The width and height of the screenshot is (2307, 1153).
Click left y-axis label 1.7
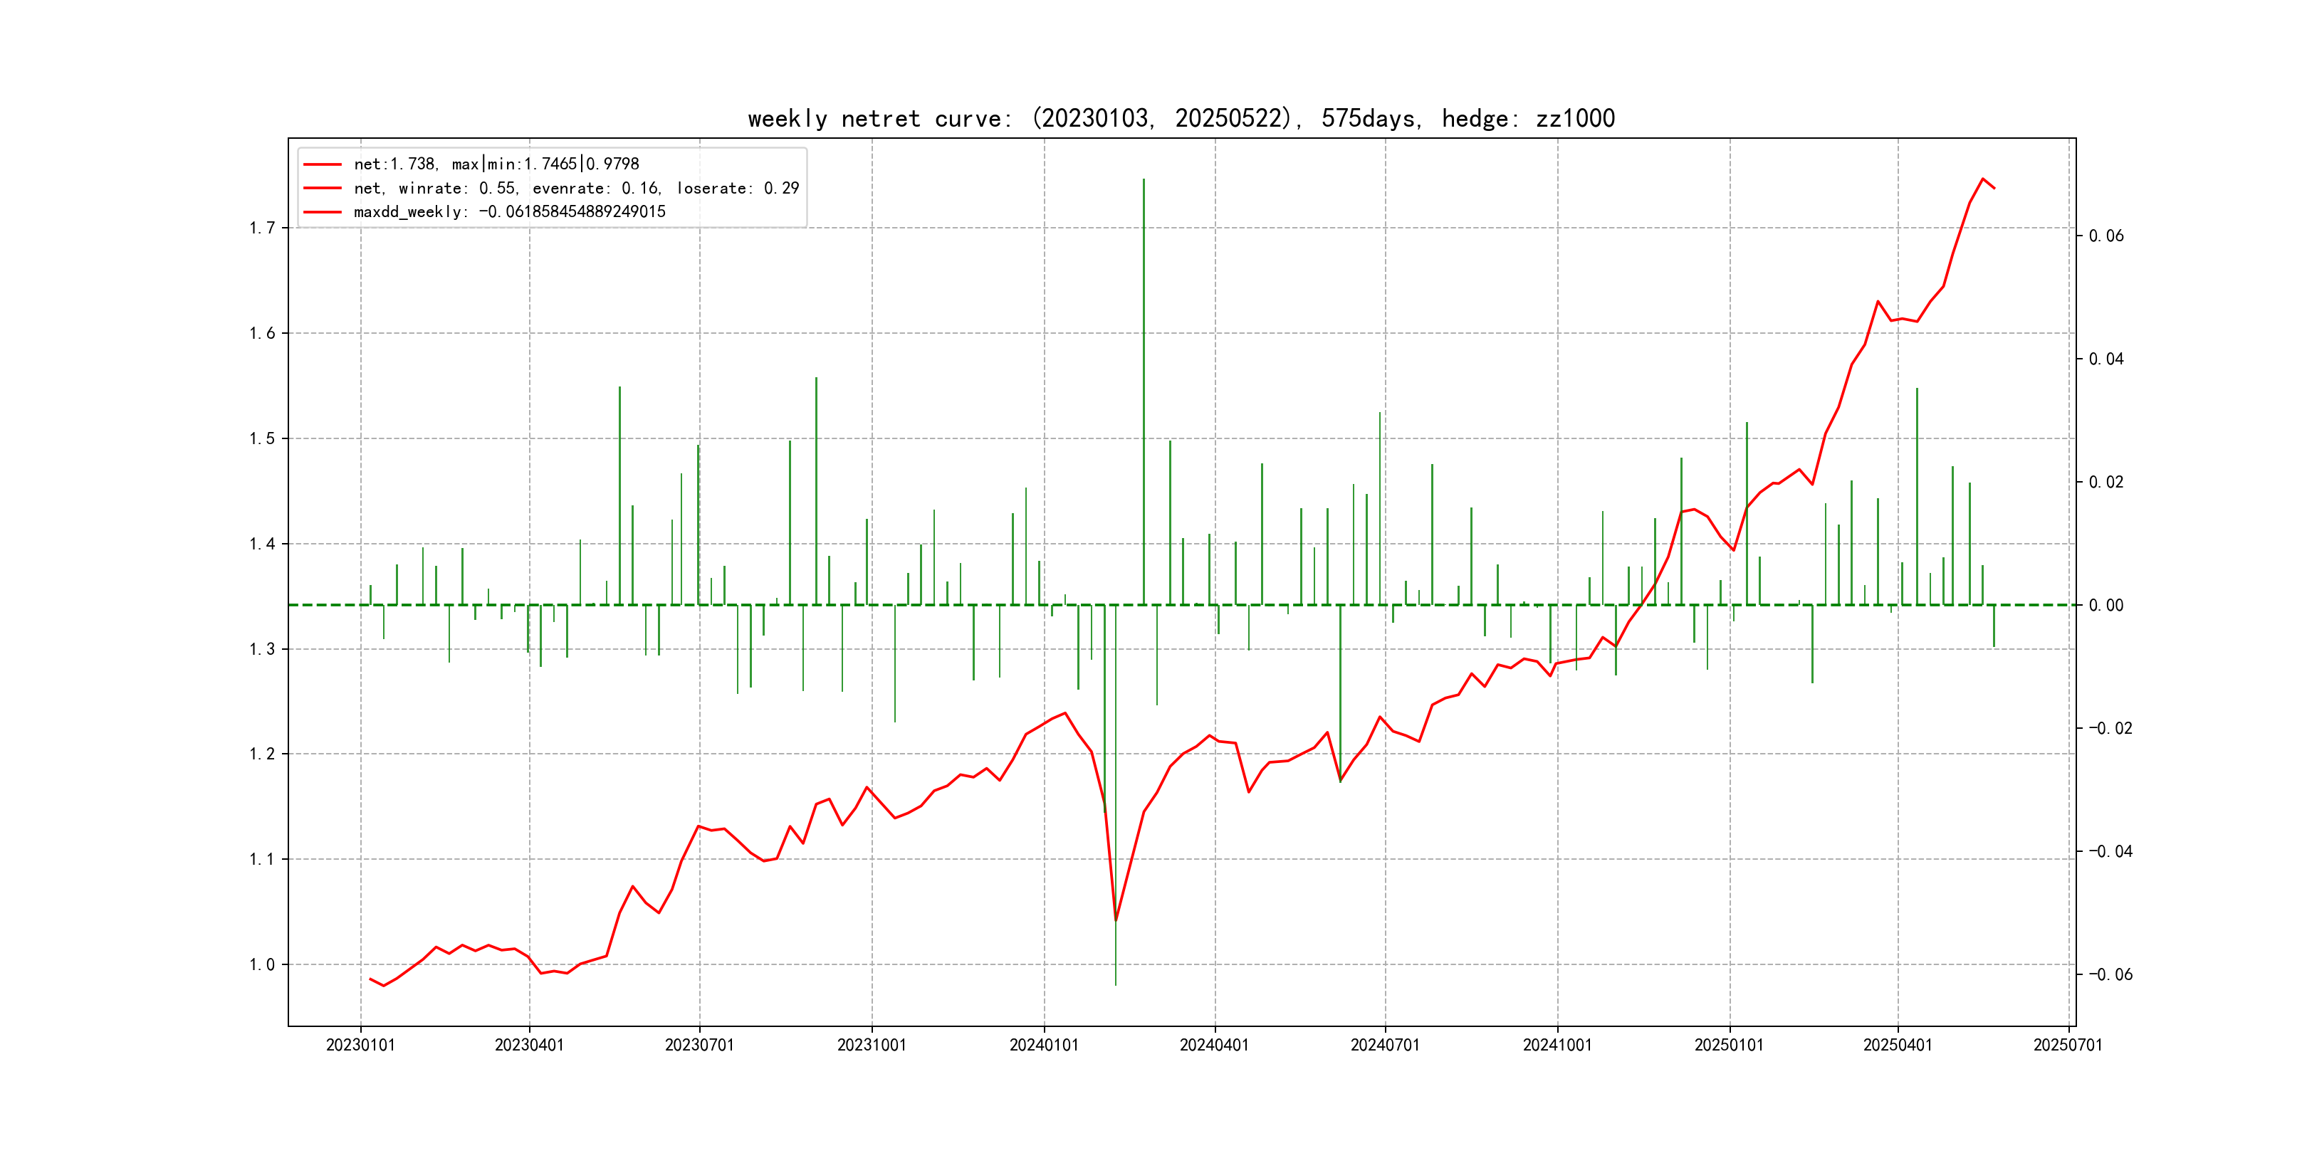[x=261, y=228]
